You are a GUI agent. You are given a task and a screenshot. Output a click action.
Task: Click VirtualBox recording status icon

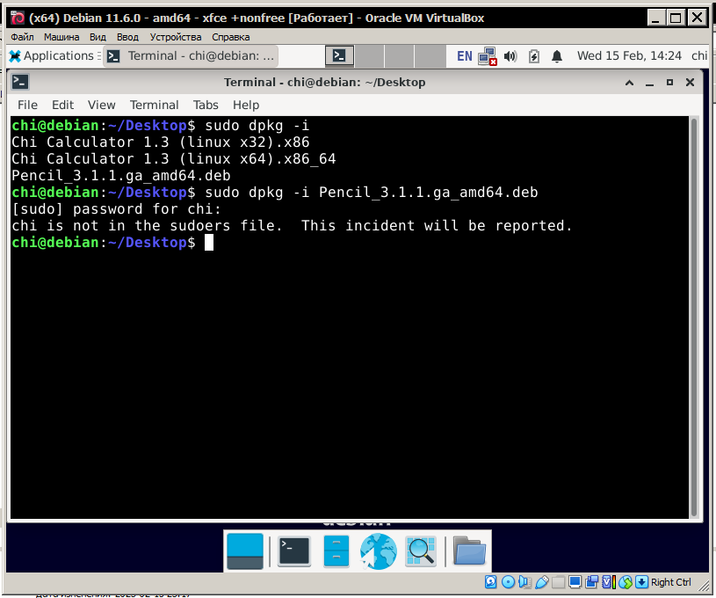click(x=592, y=582)
